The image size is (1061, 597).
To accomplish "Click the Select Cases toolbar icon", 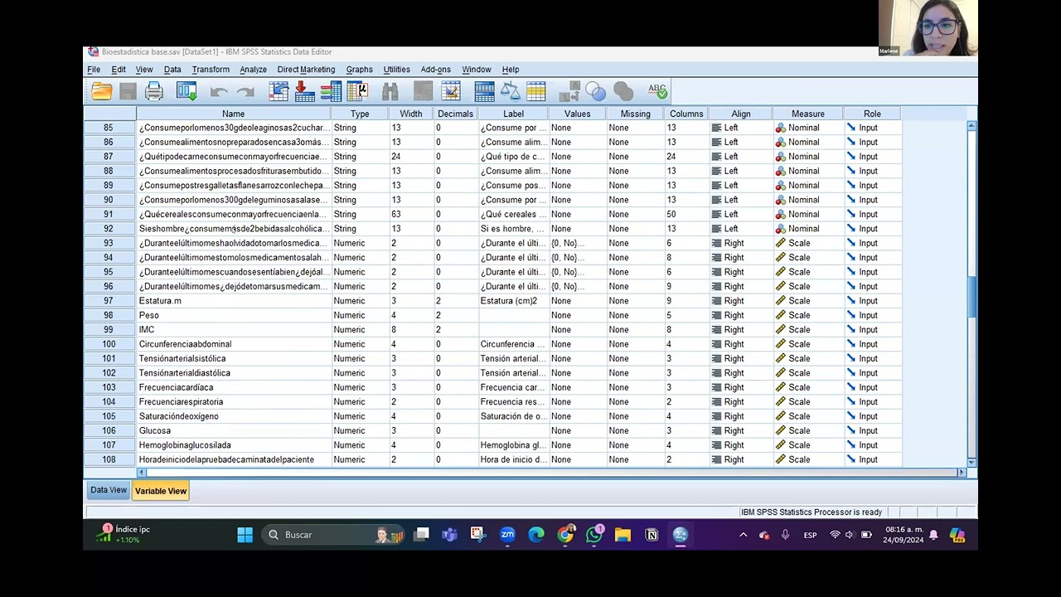I will [536, 91].
